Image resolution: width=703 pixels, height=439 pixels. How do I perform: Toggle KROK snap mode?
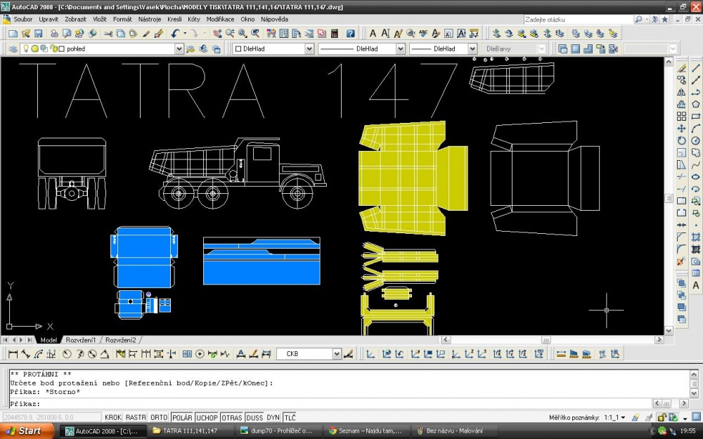(113, 417)
